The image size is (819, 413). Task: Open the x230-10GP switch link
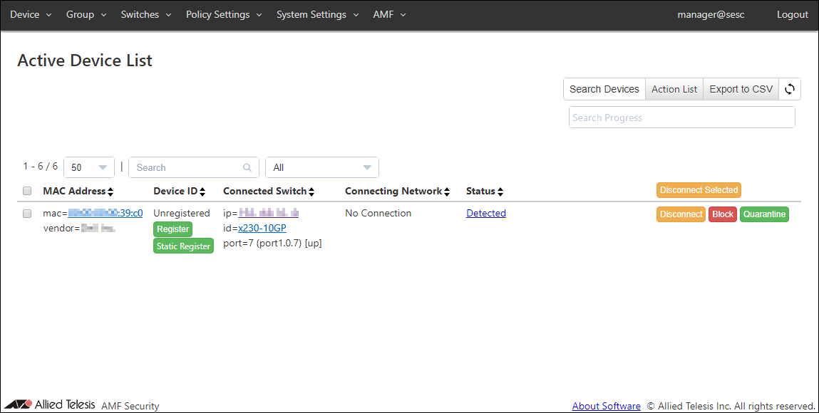pos(262,228)
